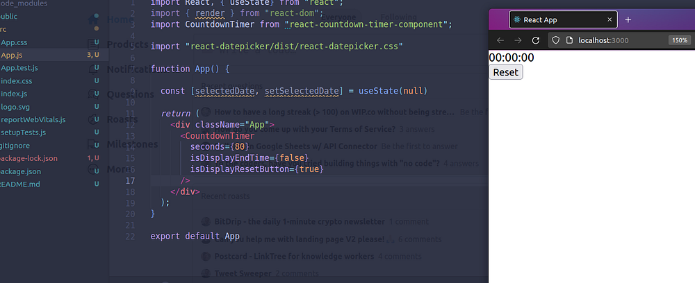Open README.md in the file tree
Screen dimensions: 695x283
(x=19, y=184)
